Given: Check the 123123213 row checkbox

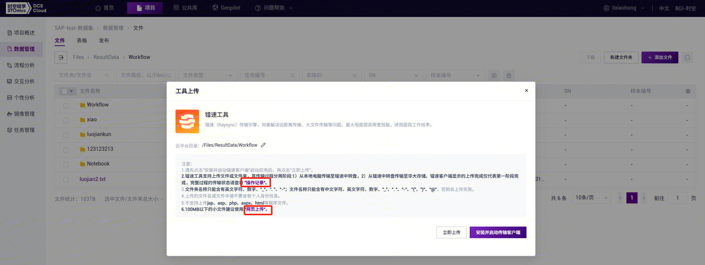Looking at the screenshot, I should pyautogui.click(x=66, y=150).
